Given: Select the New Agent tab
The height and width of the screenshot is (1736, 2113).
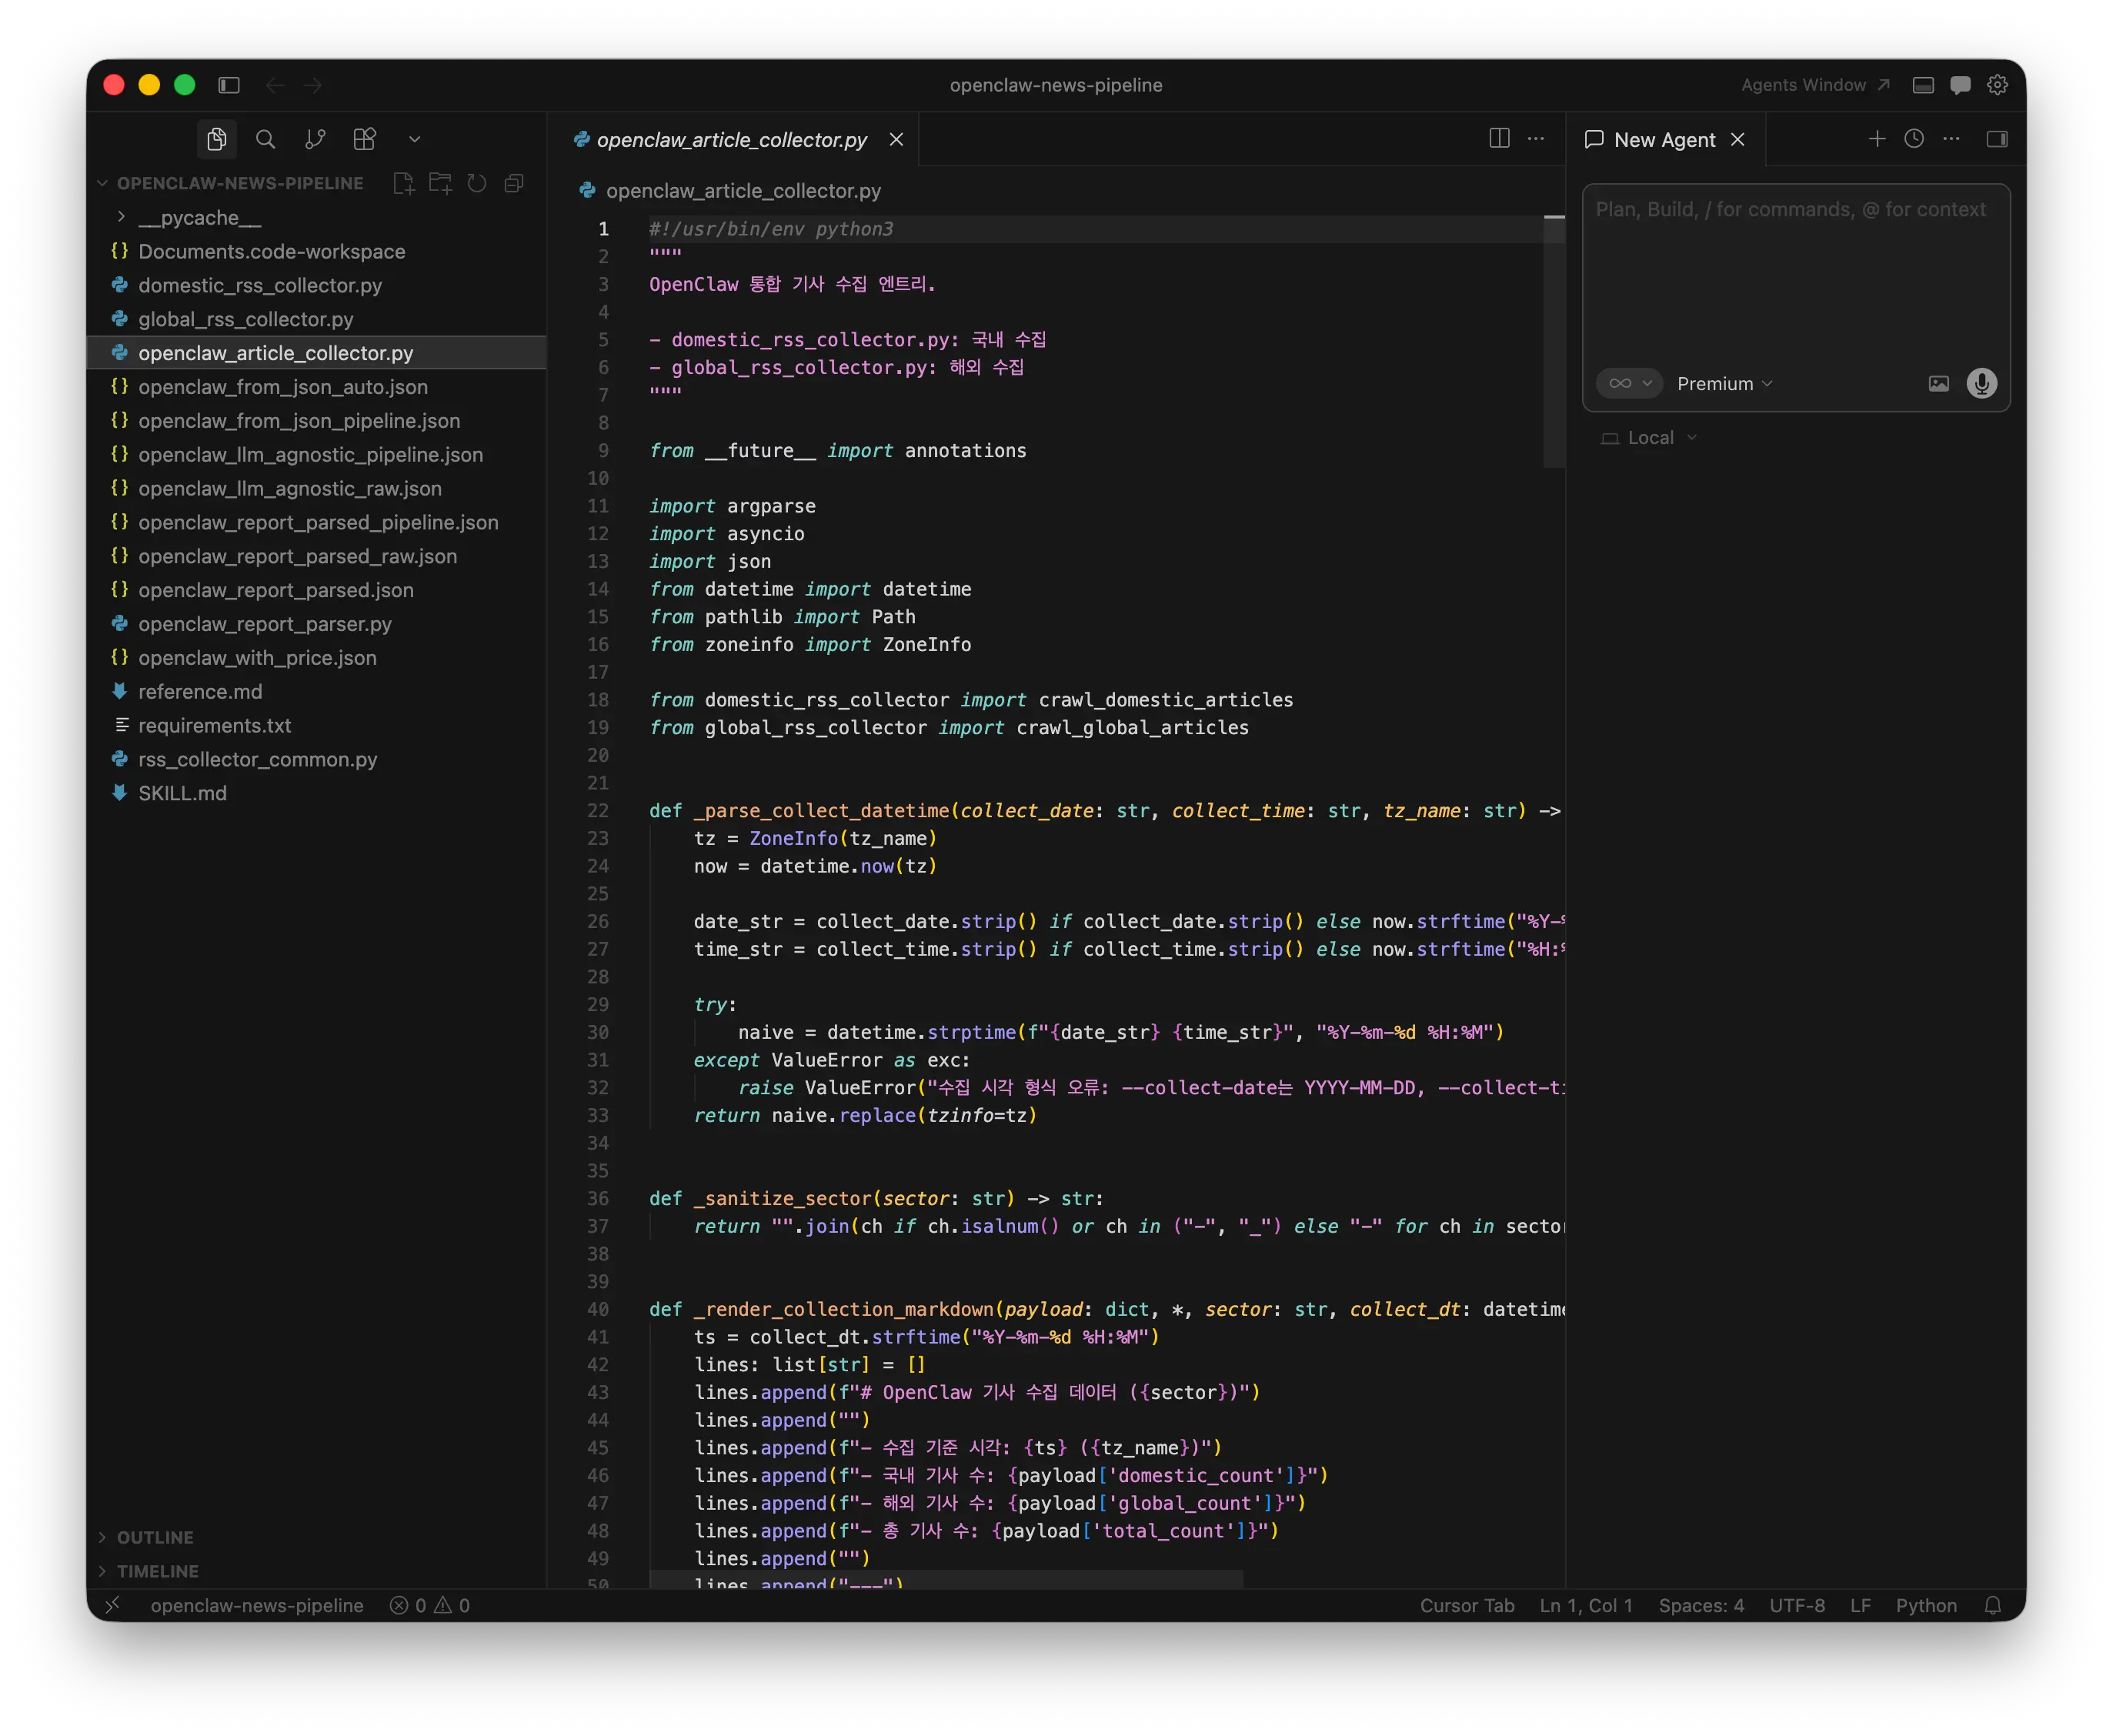Looking at the screenshot, I should 1664,140.
